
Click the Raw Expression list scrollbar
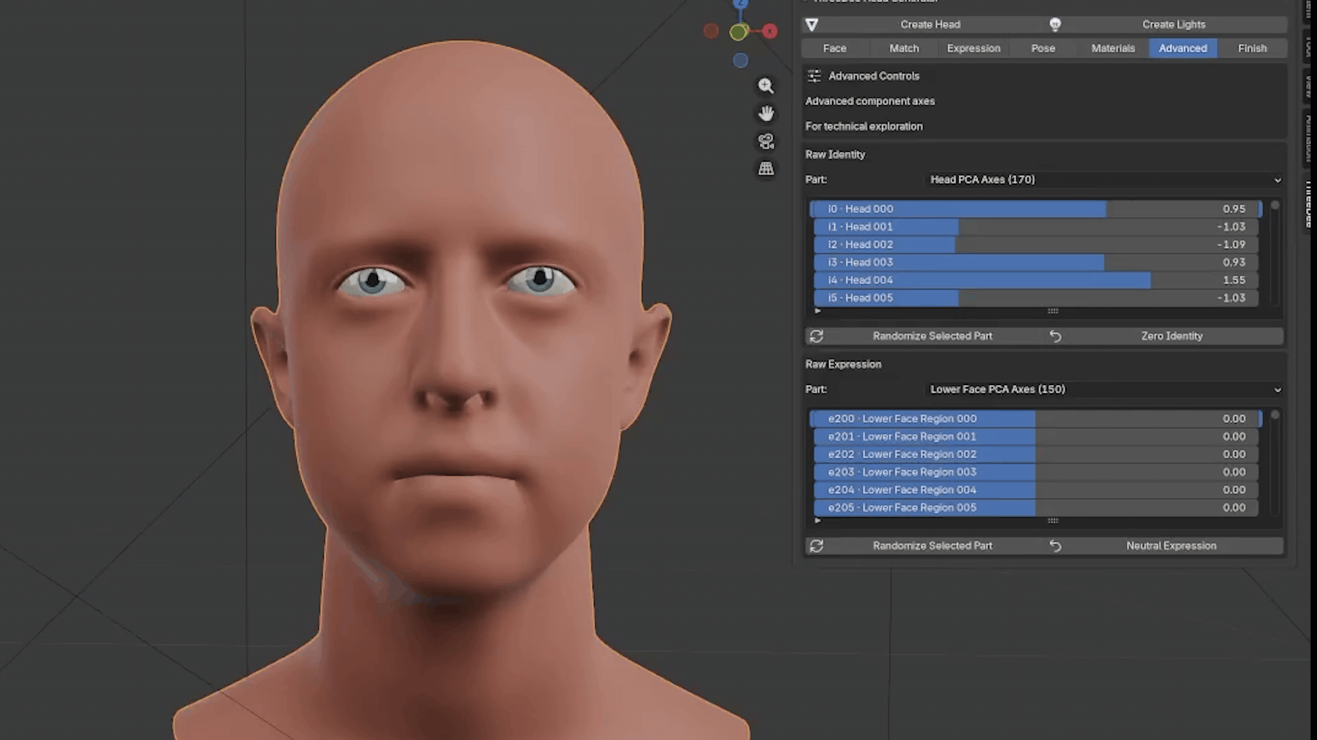pos(1274,463)
